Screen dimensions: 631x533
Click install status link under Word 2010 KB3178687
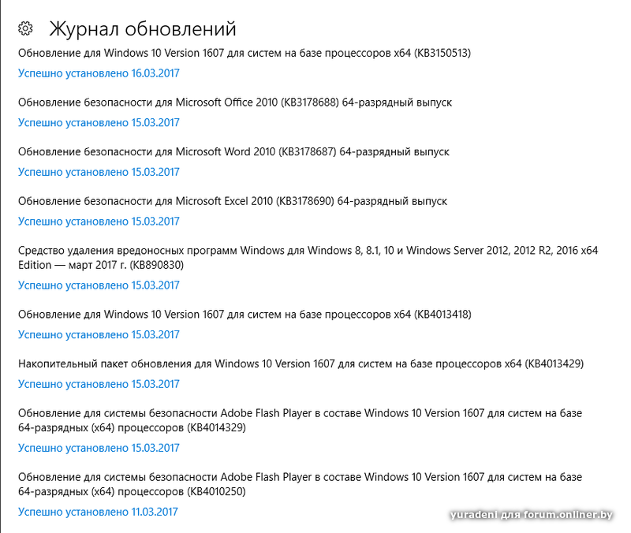click(99, 172)
